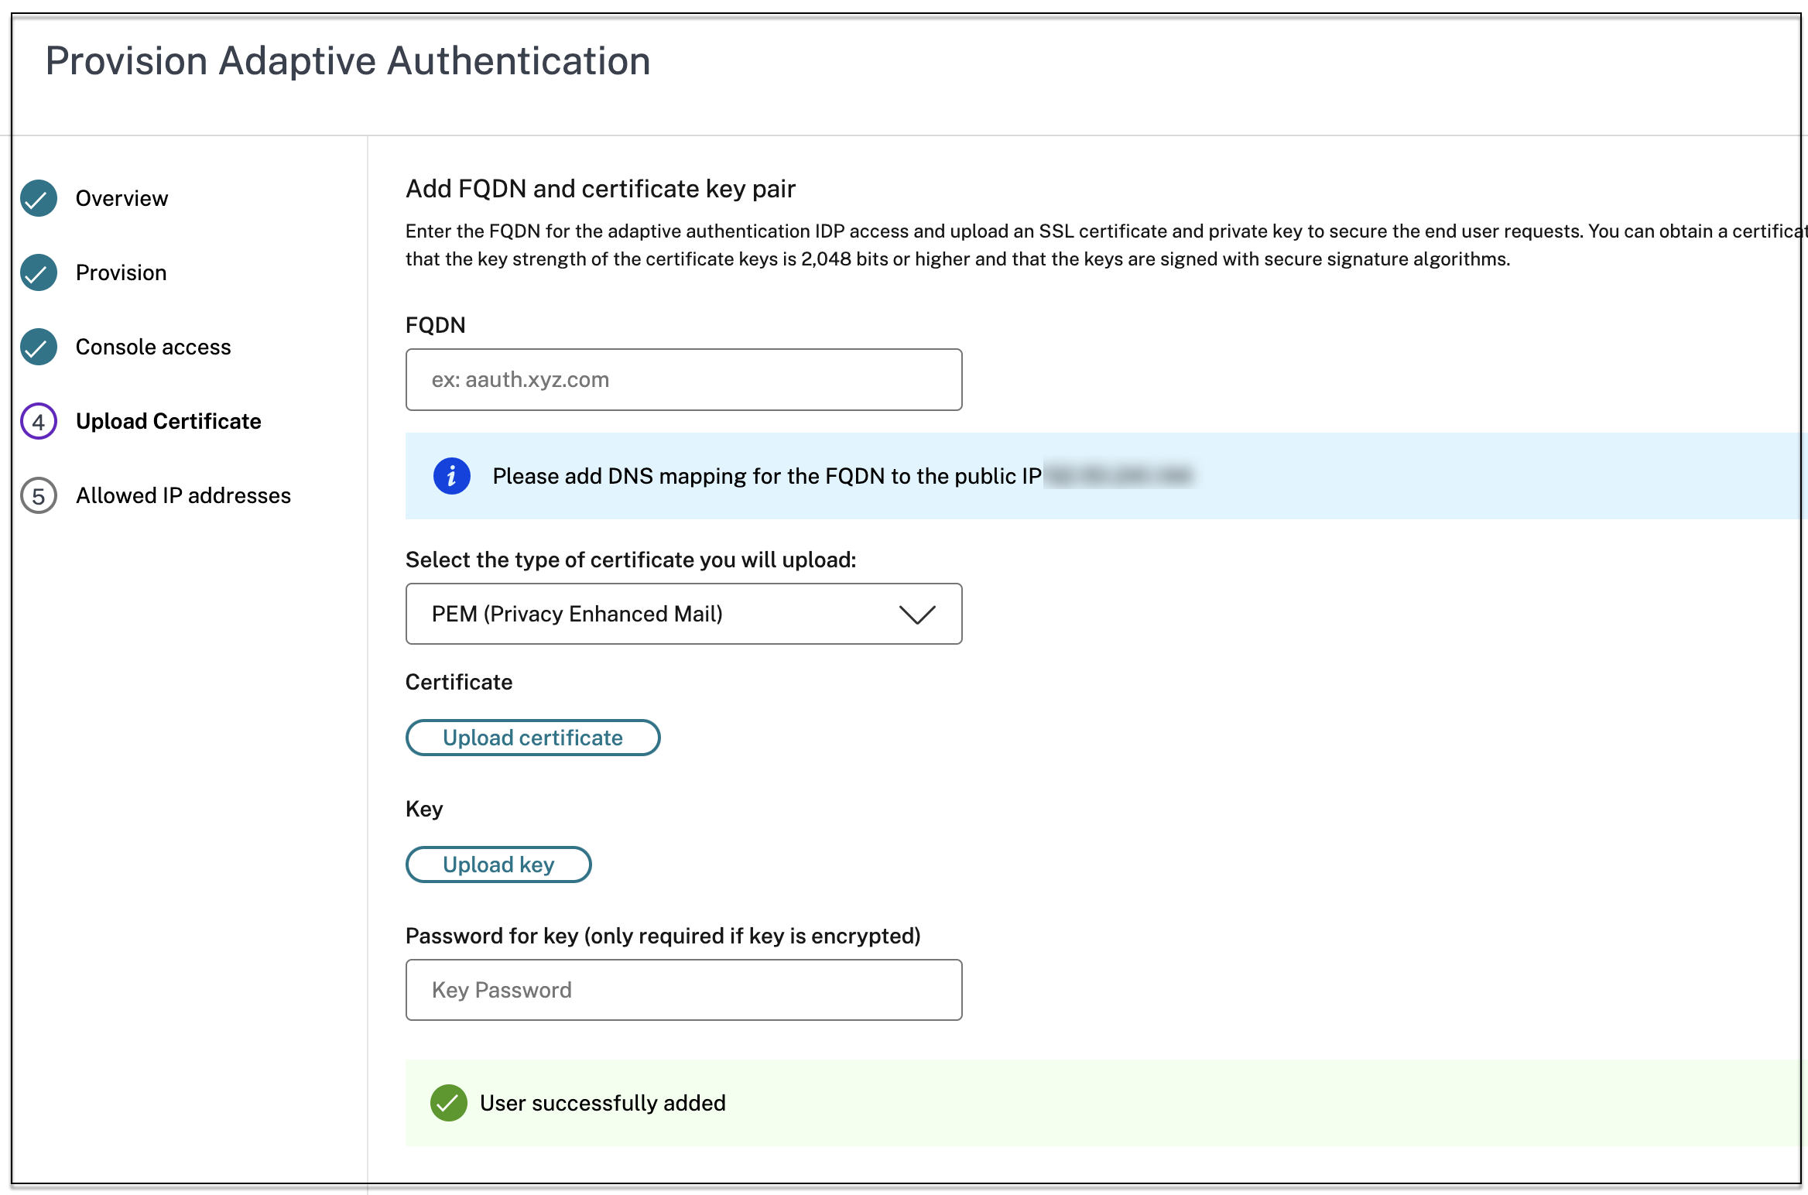Jump to Allowed IP addresses step

point(183,495)
